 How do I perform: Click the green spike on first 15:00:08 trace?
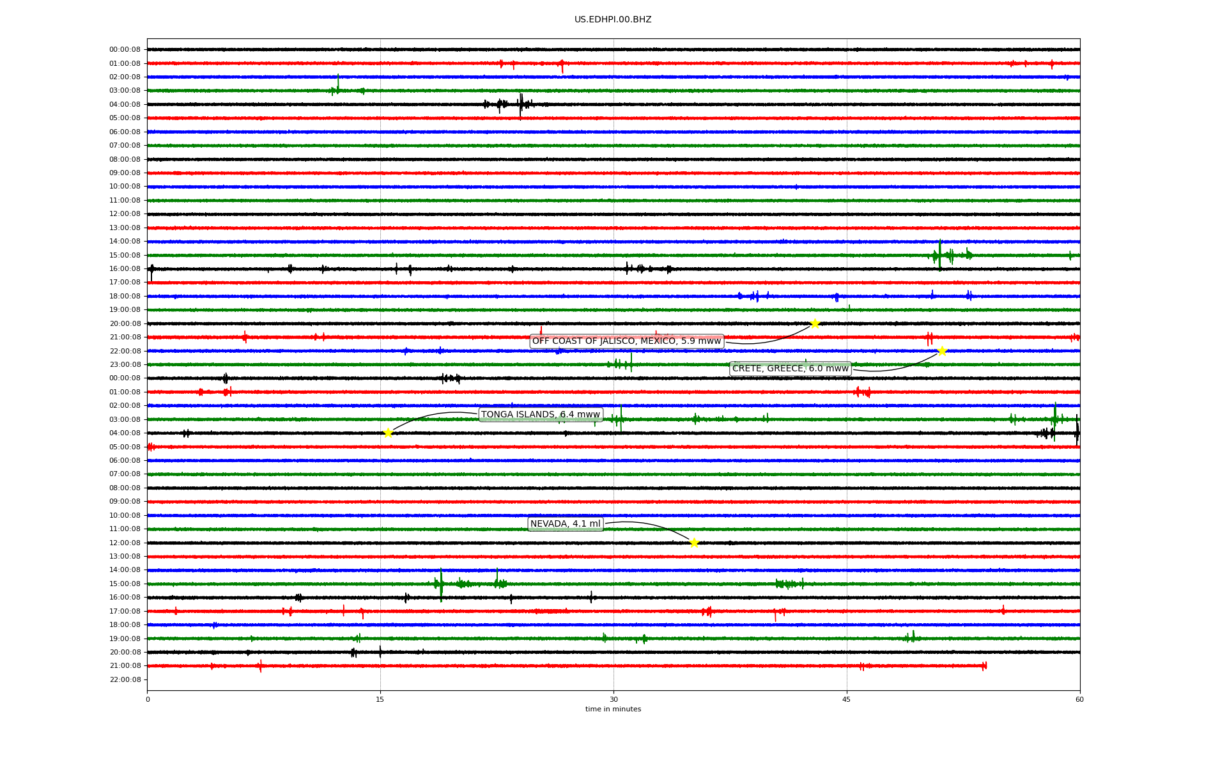[939, 255]
